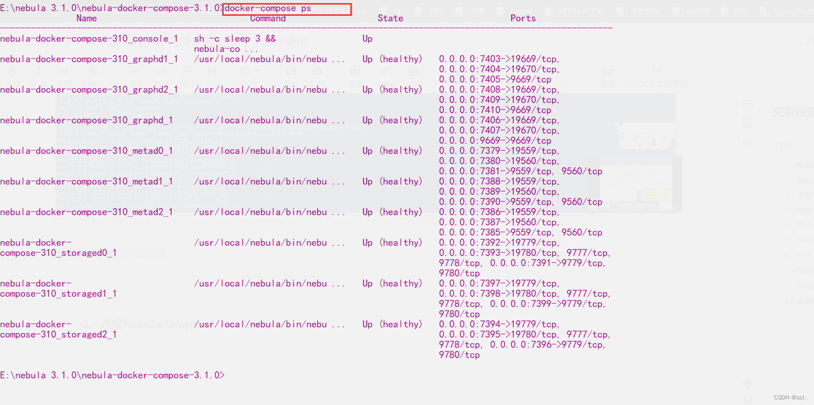The width and height of the screenshot is (814, 405).
Task: Click port mapping 0.0.0.0:7386->19559/tcp
Action: (x=498, y=212)
